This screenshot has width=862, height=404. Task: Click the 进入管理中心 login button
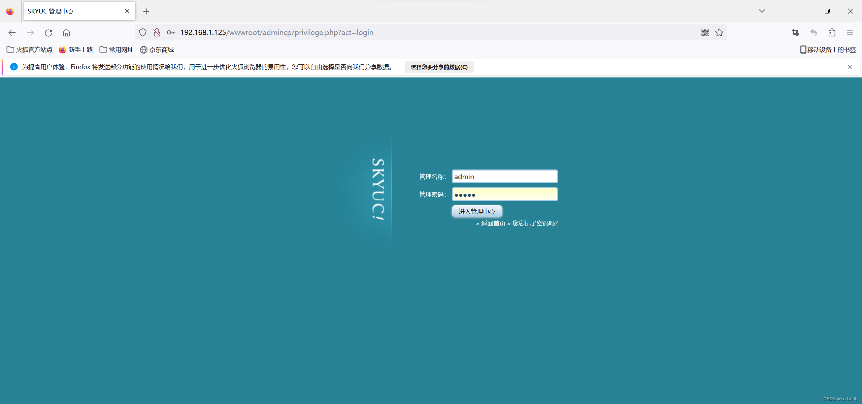pyautogui.click(x=477, y=211)
